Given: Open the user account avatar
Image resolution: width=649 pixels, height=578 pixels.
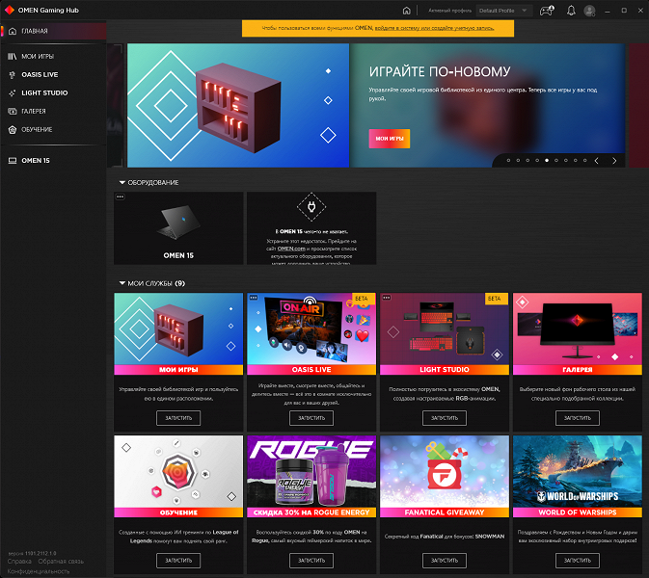Looking at the screenshot, I should point(589,11).
